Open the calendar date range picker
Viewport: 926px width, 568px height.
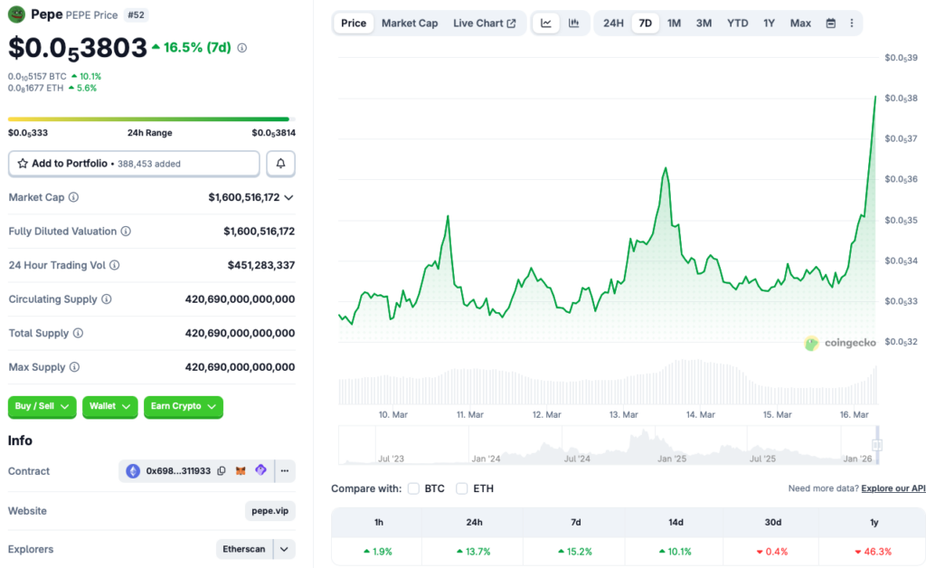(x=830, y=24)
